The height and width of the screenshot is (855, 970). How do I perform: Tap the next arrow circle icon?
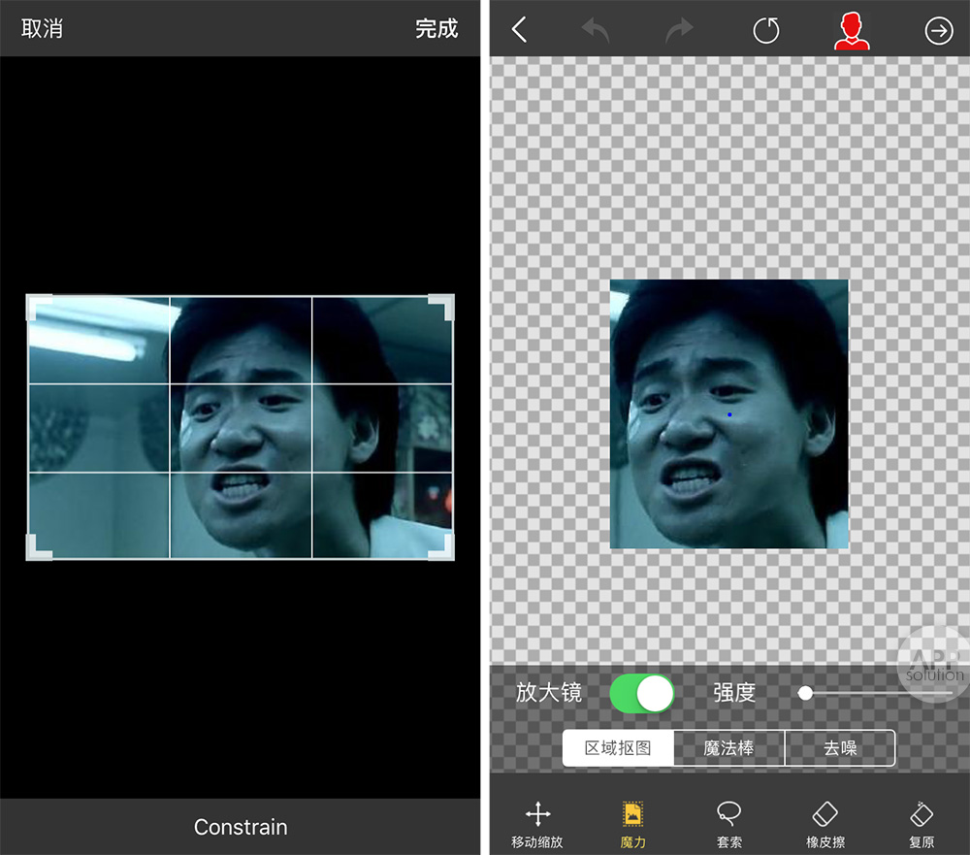tap(938, 31)
